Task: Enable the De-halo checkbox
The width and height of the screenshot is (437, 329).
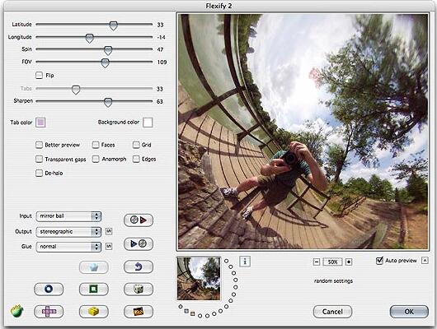Action: tap(40, 173)
